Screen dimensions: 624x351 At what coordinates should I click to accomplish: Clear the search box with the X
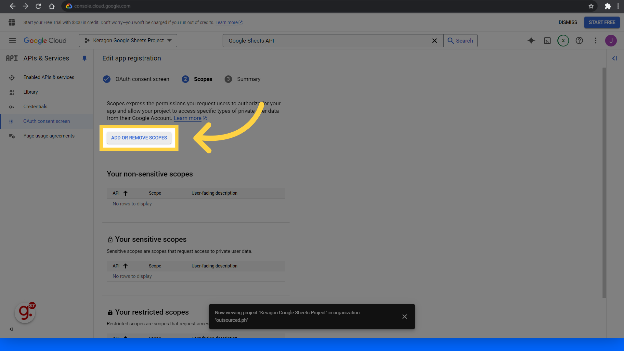click(435, 41)
